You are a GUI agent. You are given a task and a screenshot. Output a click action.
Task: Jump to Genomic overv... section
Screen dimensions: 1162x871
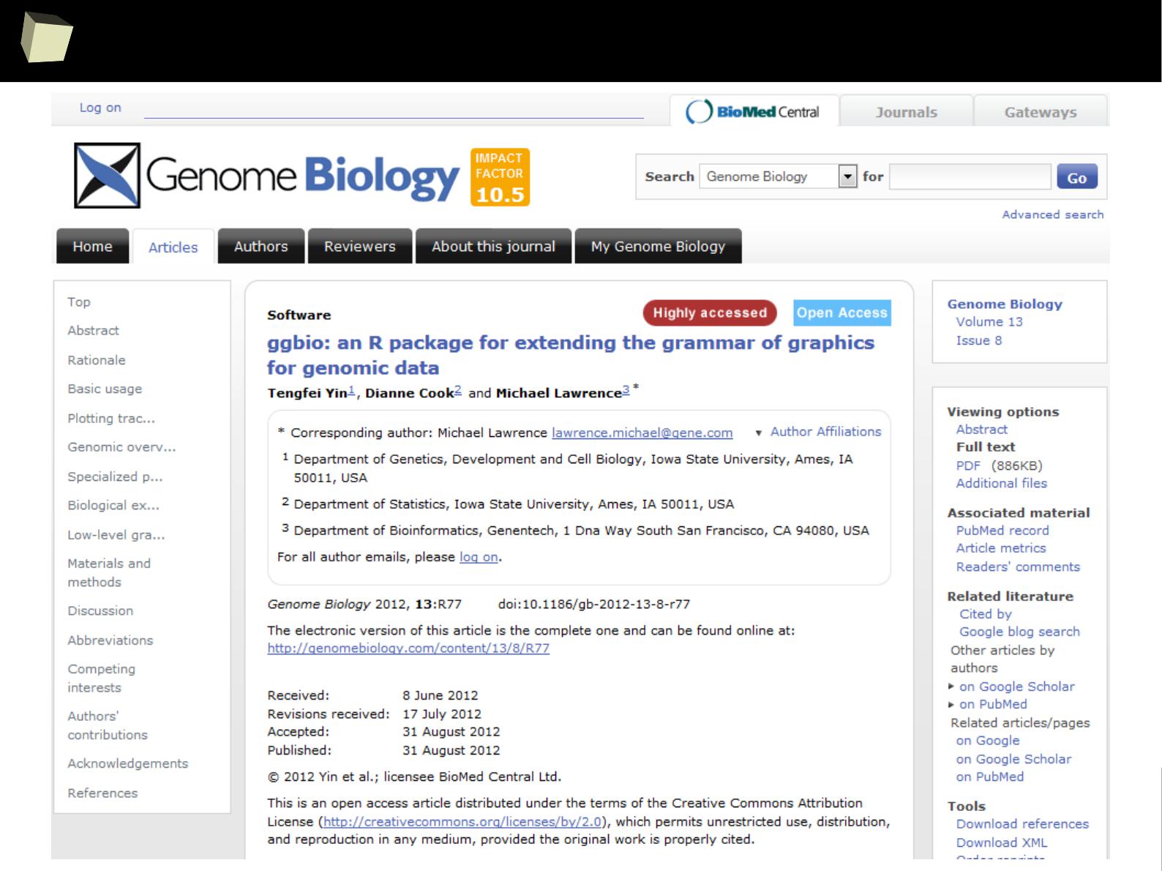(x=121, y=446)
